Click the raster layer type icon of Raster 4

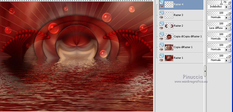point(162,2)
